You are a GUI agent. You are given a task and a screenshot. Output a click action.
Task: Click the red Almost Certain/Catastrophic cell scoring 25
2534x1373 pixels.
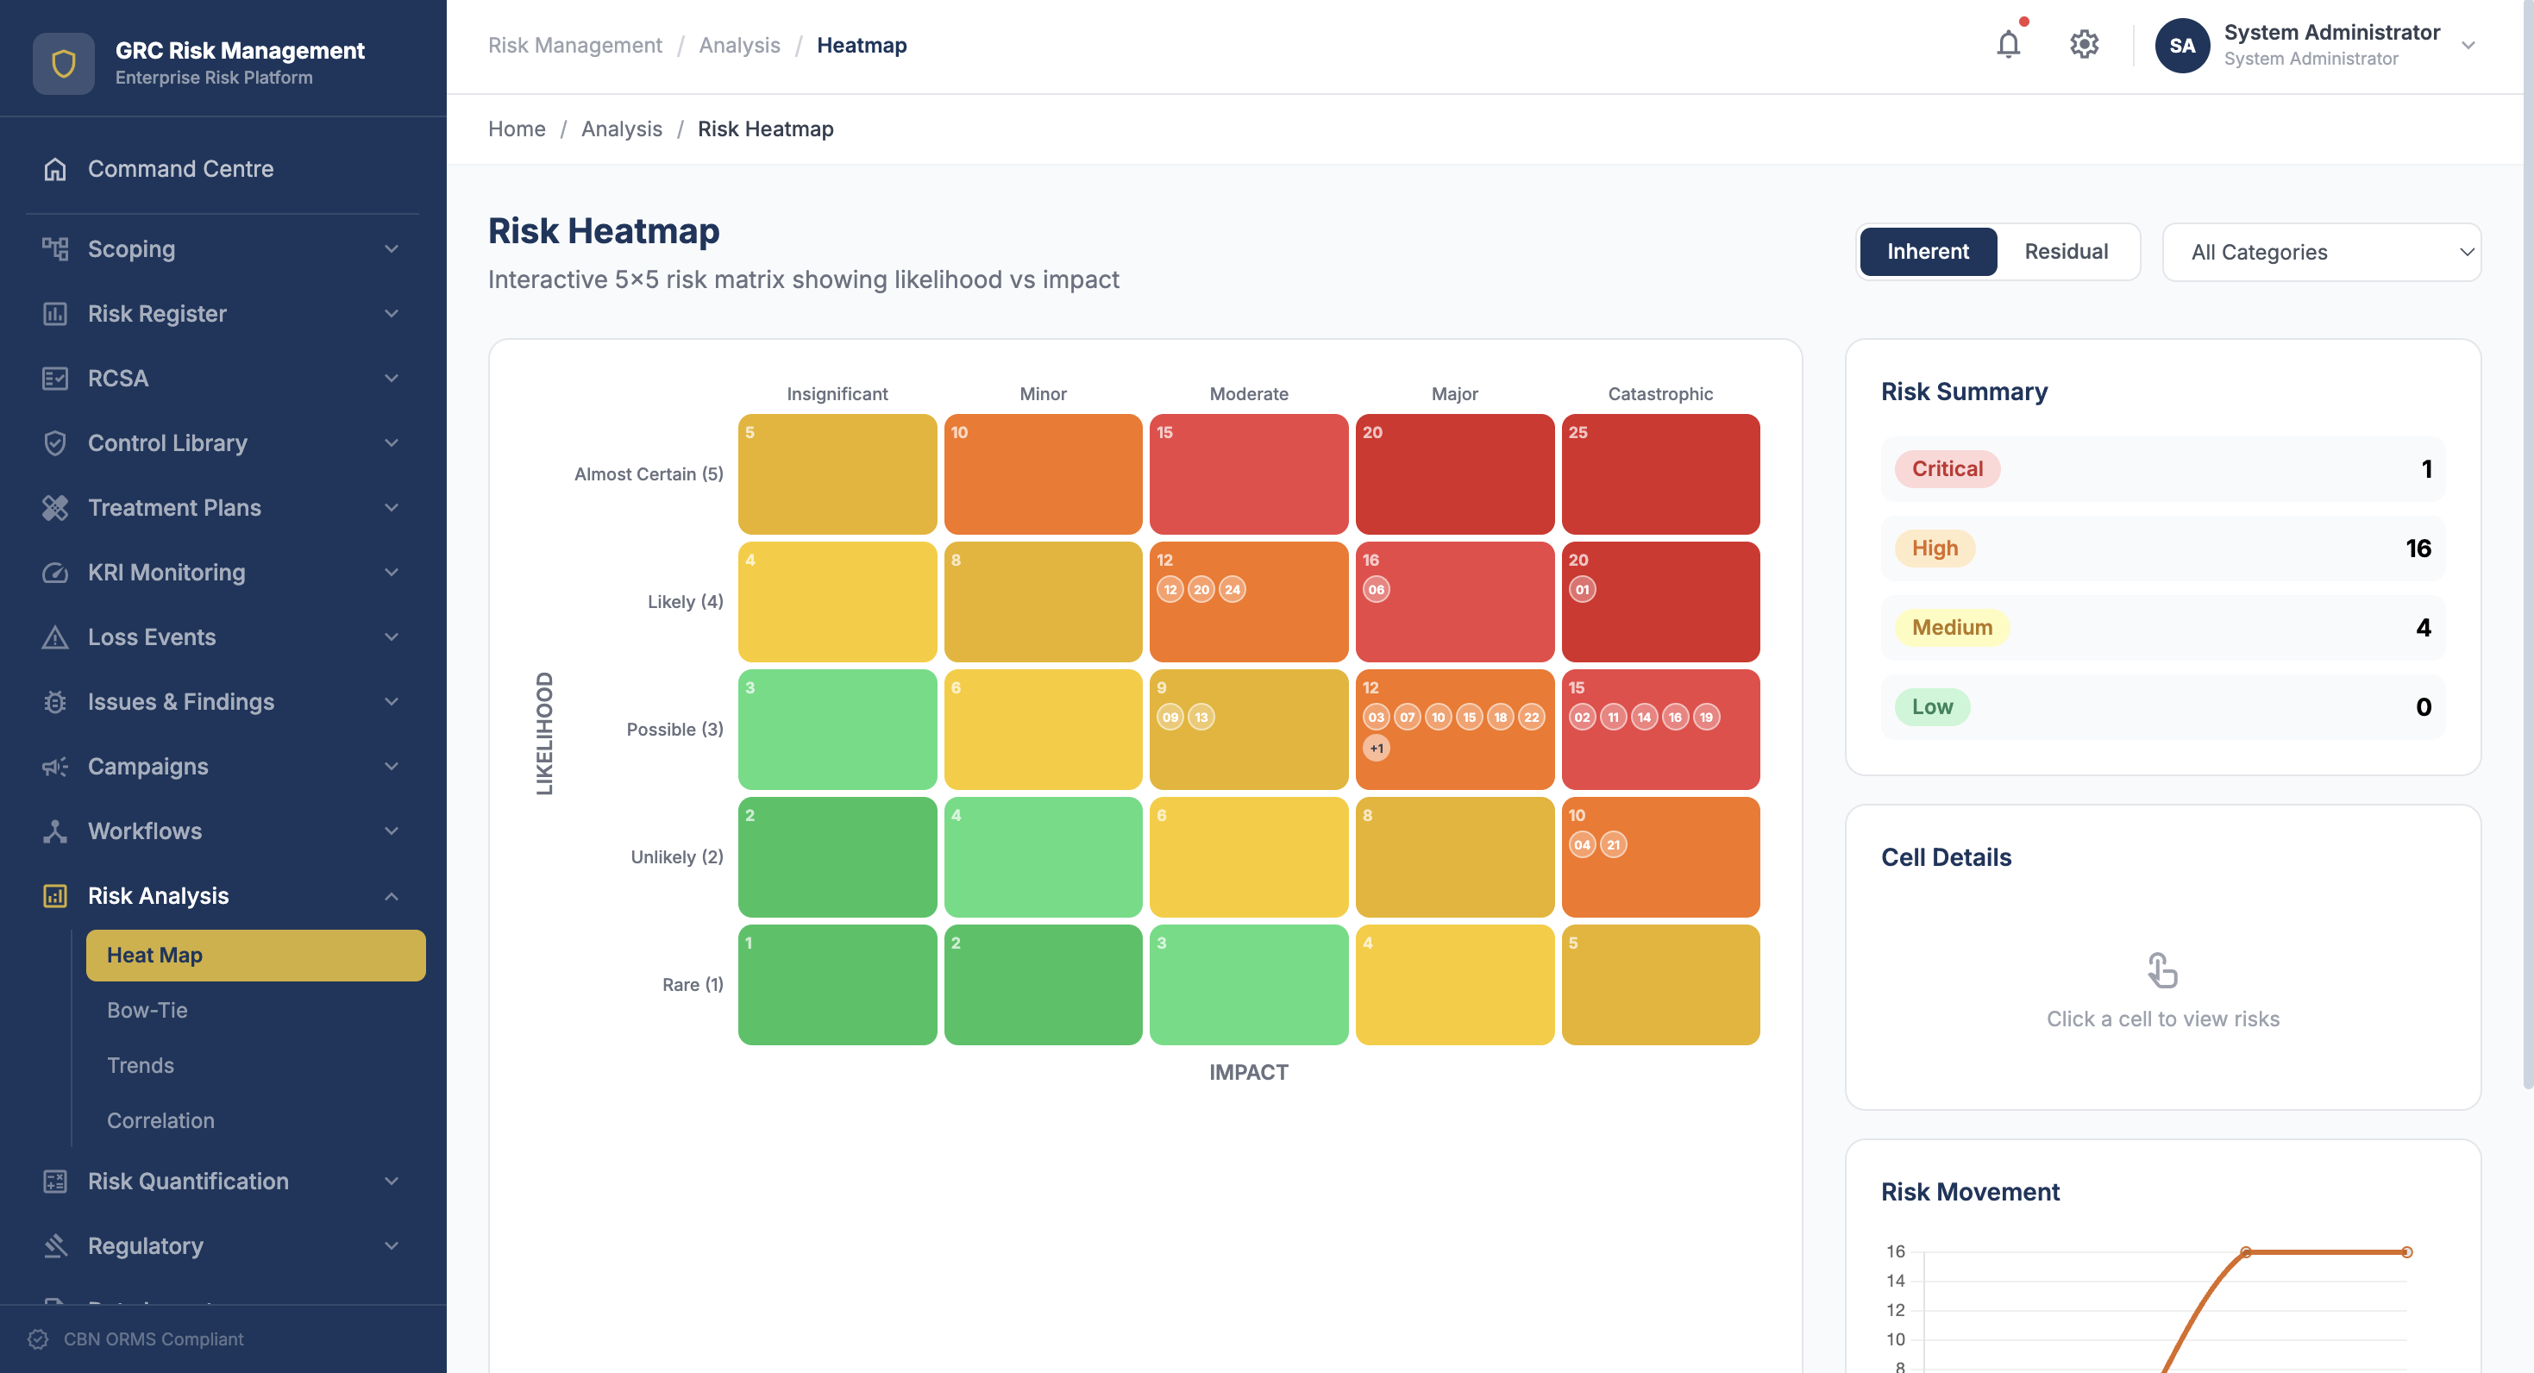click(x=1660, y=474)
